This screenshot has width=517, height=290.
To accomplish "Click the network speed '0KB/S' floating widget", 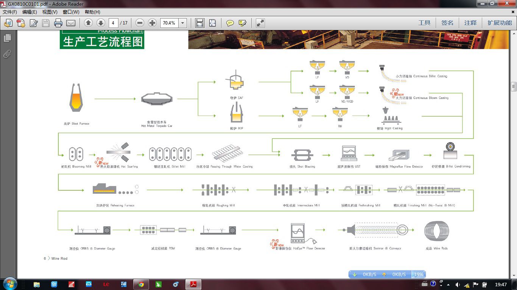I will (387, 274).
